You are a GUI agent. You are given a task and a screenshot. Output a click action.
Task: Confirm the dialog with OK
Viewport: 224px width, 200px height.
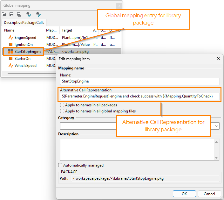coord(184,194)
